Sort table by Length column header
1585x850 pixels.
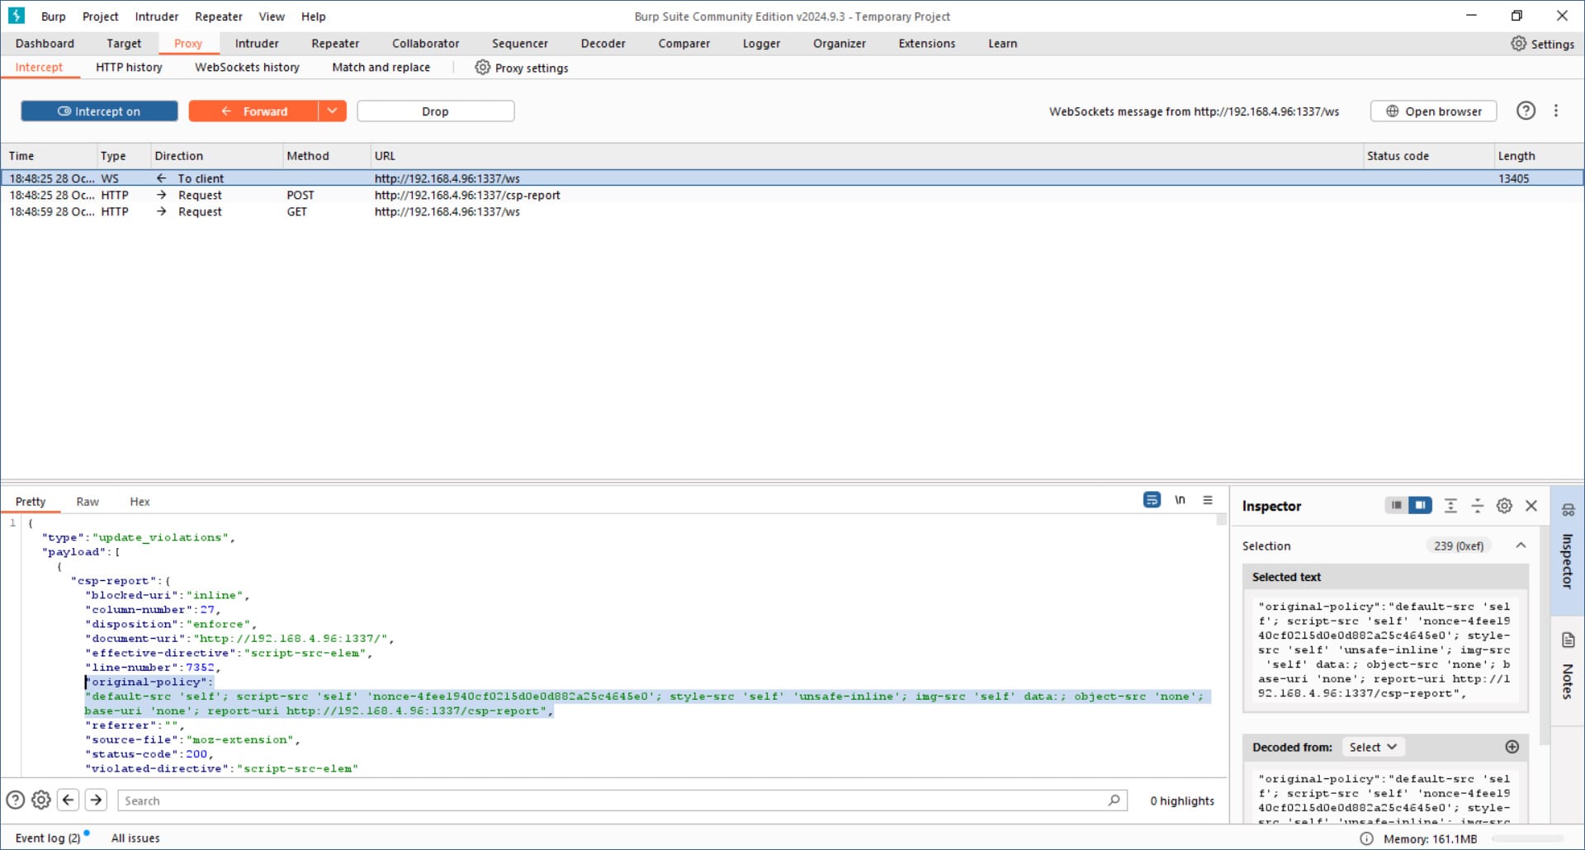(x=1539, y=155)
